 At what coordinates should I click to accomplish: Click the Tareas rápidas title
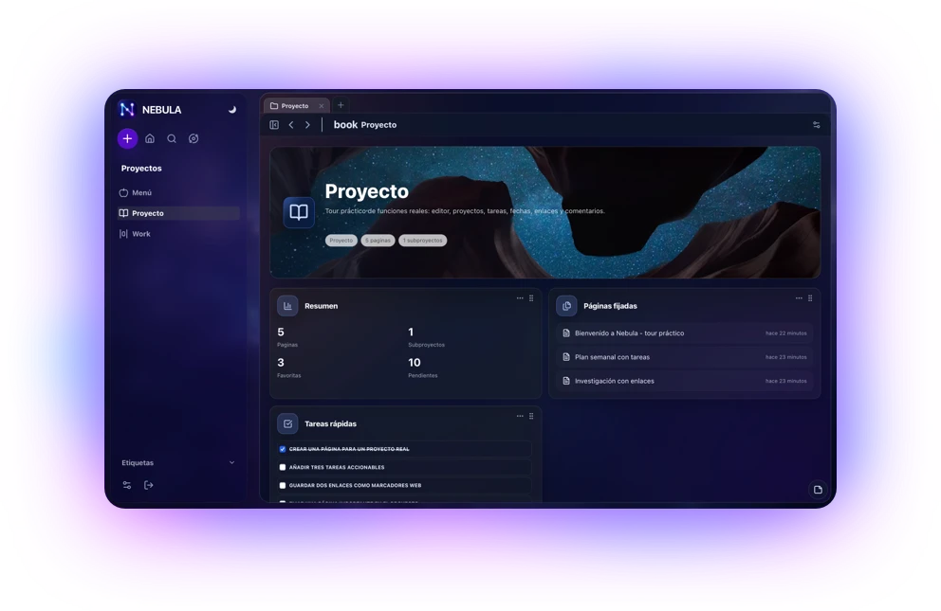point(330,424)
